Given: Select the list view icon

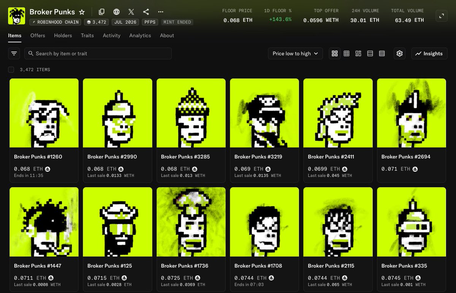Looking at the screenshot, I should 370,54.
